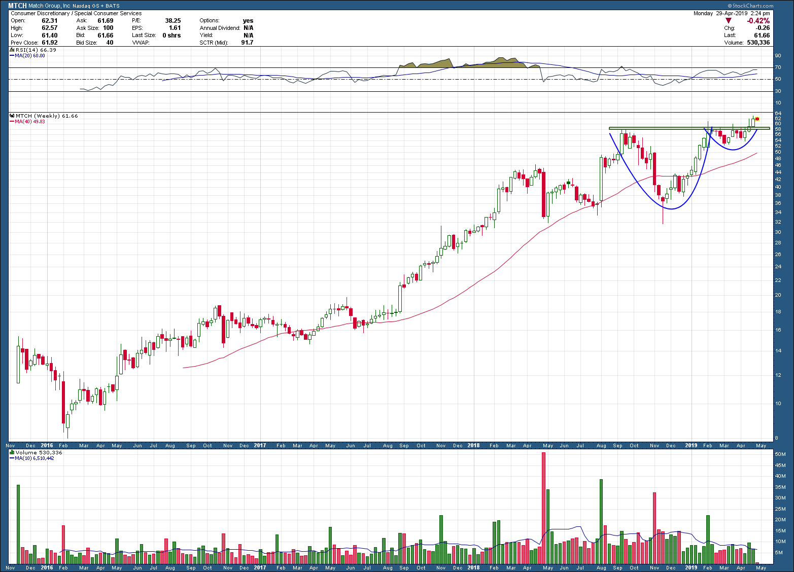
Task: Click the MTCH (Weekly) candlestick legend icon
Action: click(12, 116)
